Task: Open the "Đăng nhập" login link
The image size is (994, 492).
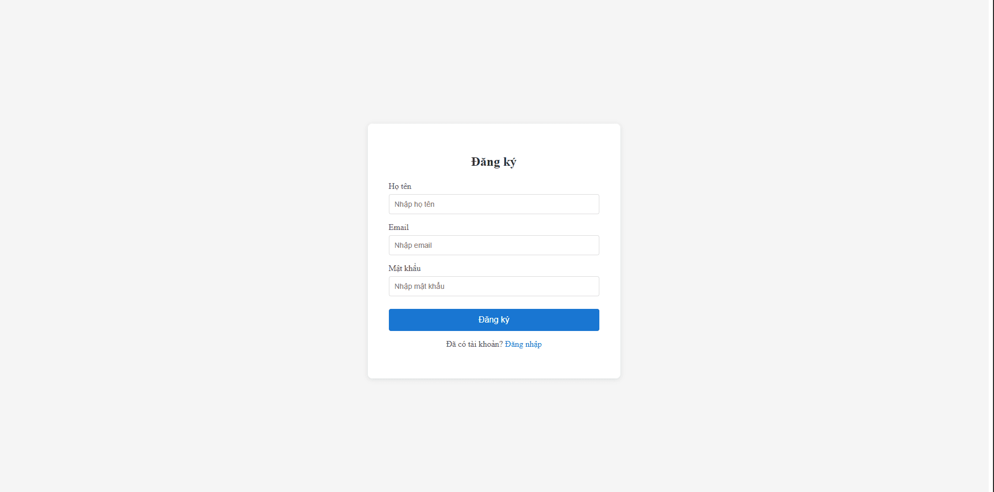Action: pos(523,344)
